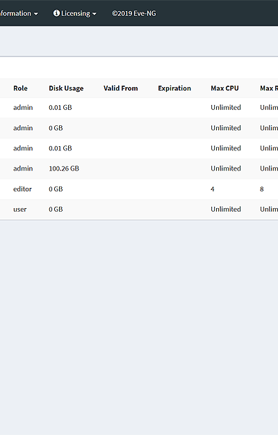Click the 100.26 GB disk usage cell
Image resolution: width=278 pixels, height=435 pixels.
point(64,168)
